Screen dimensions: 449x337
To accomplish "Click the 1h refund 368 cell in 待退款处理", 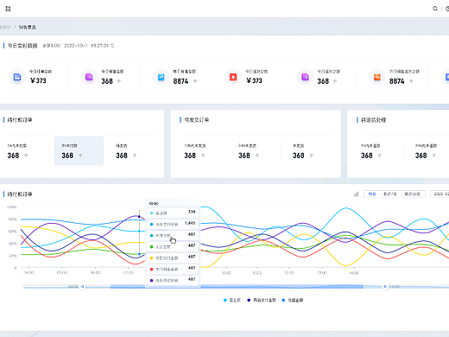I will [377, 151].
